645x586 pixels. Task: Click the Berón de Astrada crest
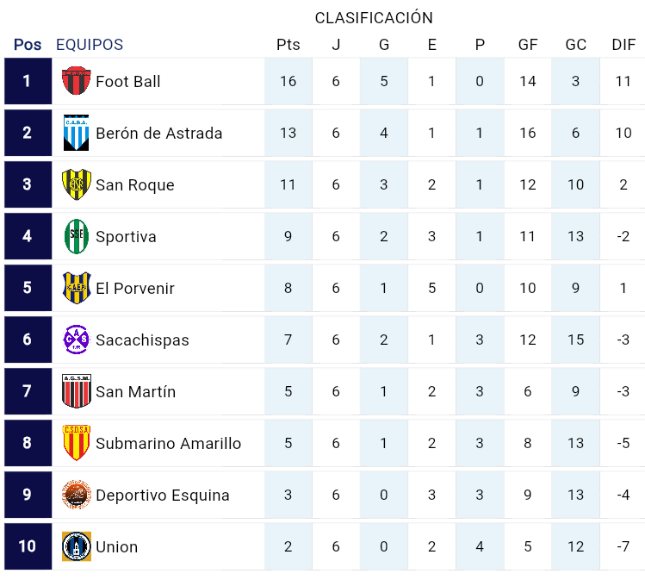(x=77, y=133)
